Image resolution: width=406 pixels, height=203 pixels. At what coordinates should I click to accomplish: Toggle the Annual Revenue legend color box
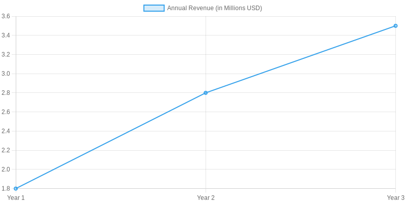[154, 8]
